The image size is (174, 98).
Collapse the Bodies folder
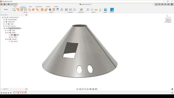coord(6,33)
